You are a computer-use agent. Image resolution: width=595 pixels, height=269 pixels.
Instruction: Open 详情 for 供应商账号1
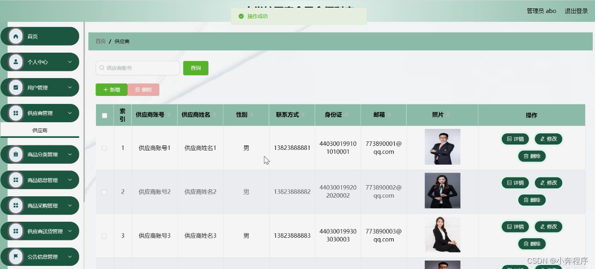click(515, 139)
